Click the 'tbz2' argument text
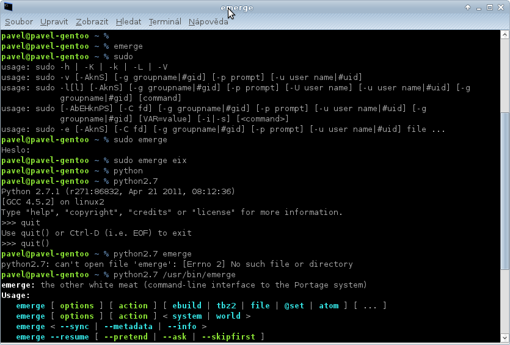This screenshot has width=510, height=345. point(226,306)
